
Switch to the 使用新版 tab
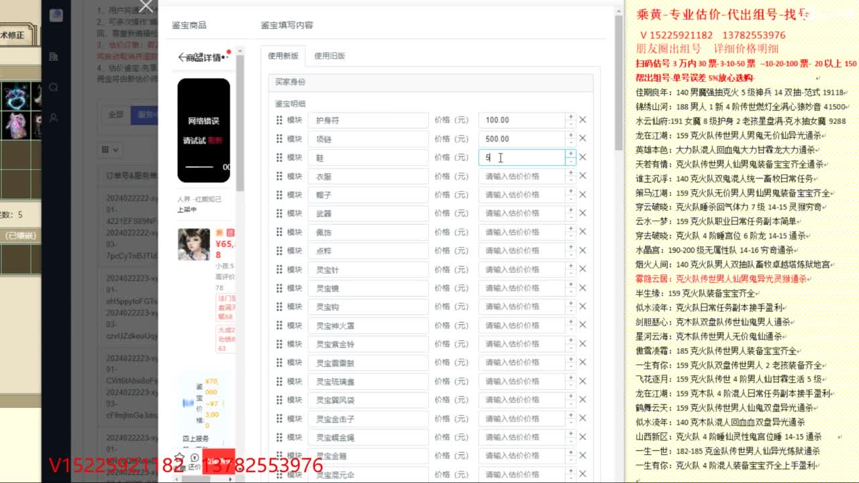pyautogui.click(x=283, y=56)
